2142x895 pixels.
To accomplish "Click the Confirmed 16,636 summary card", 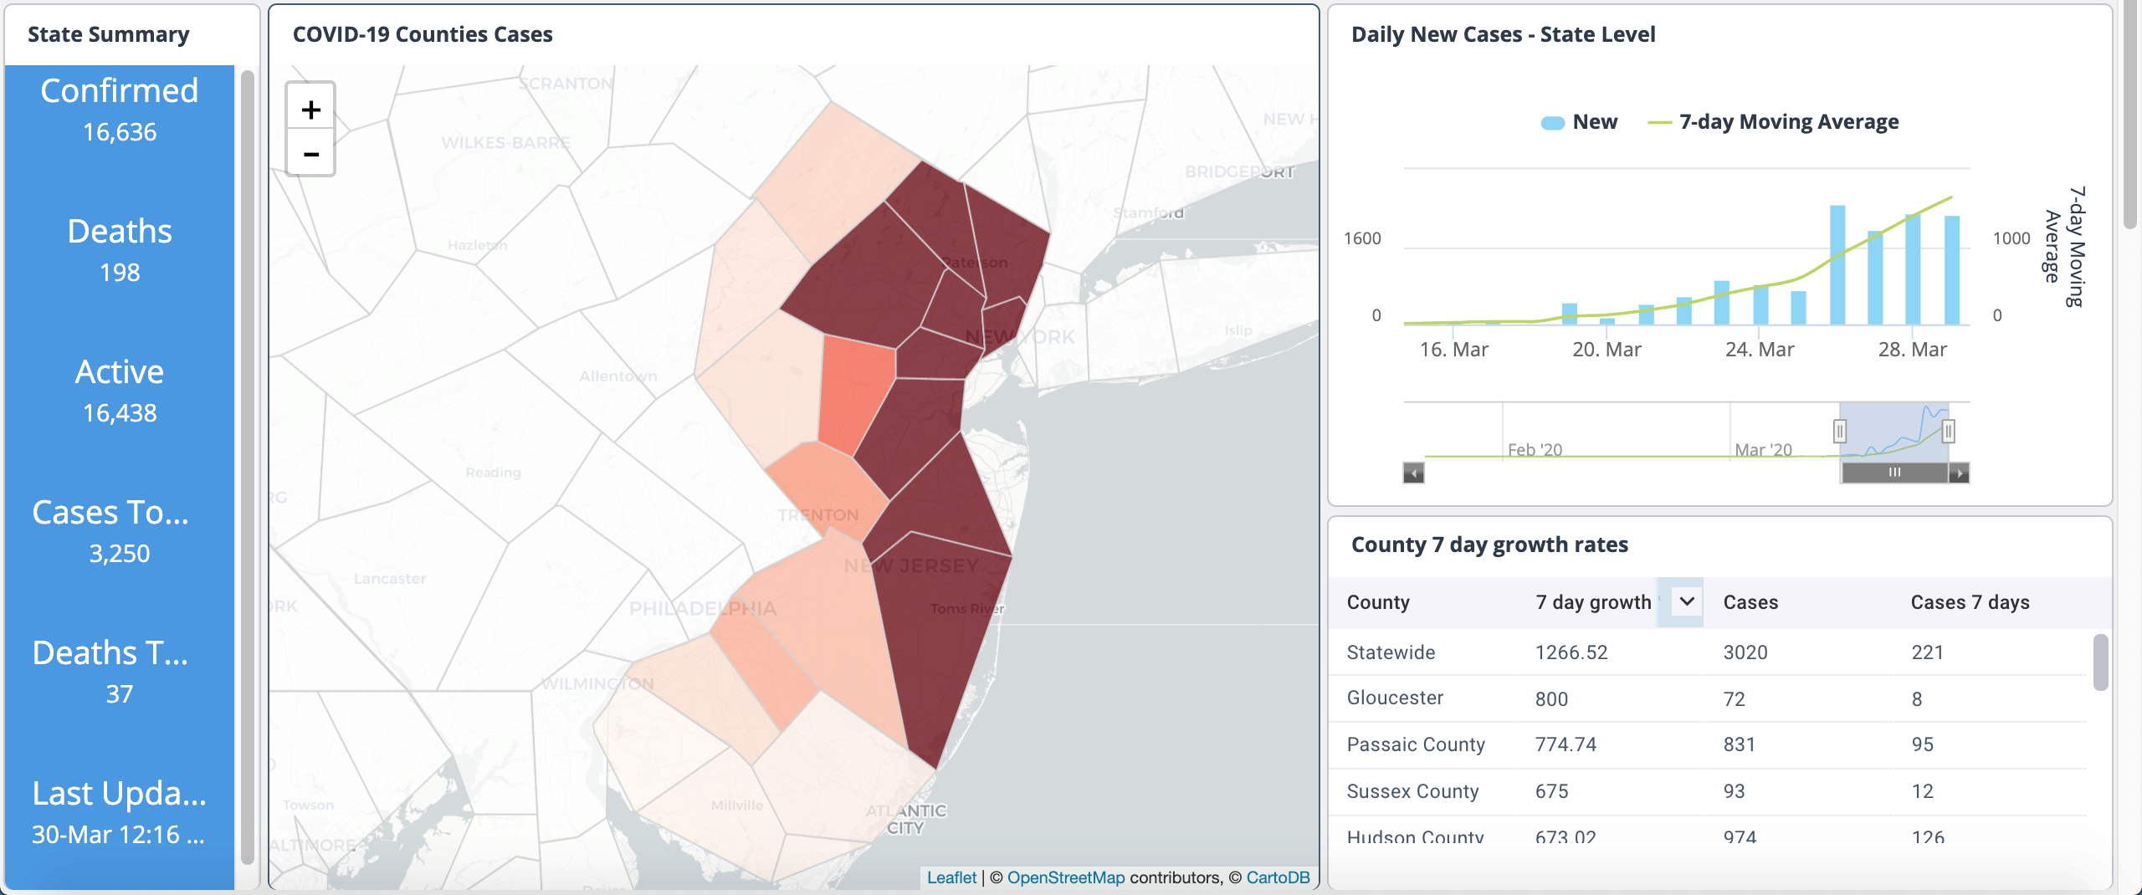I will [120, 110].
